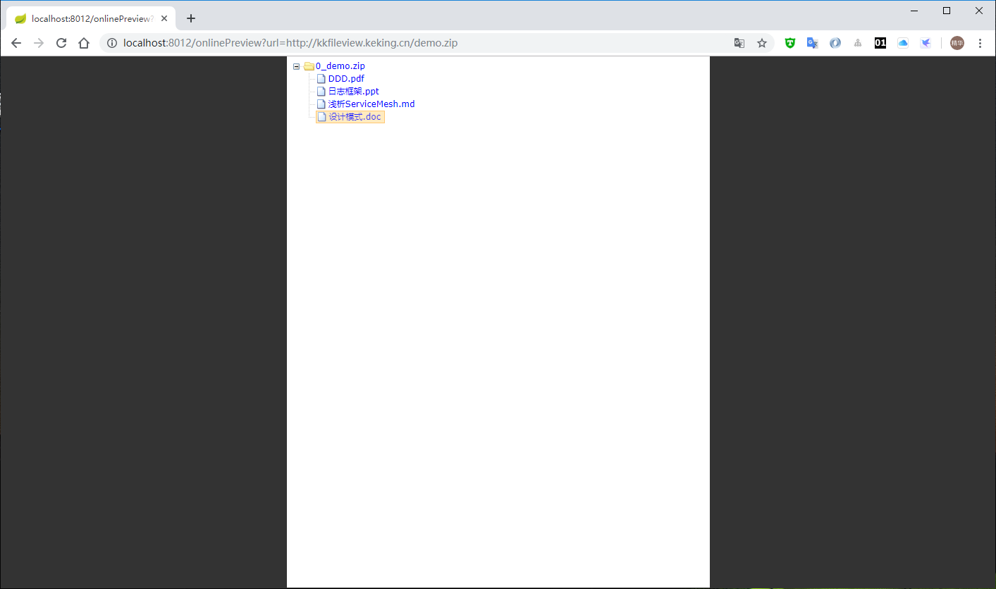Viewport: 996px width, 589px height.
Task: Click the green shield extension icon
Action: (x=789, y=43)
